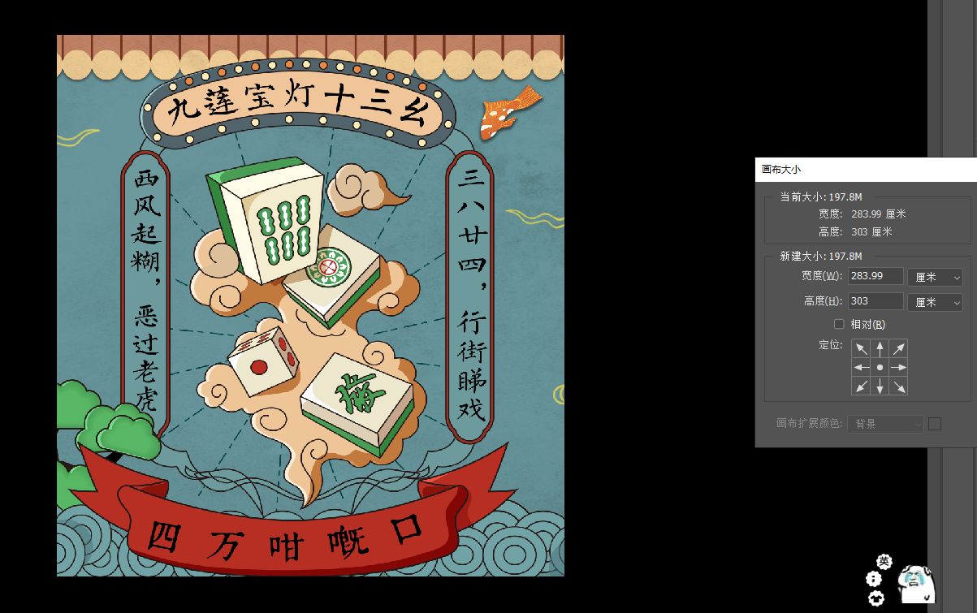The image size is (977, 613).
Task: Click the 高度 height input field
Action: point(875,300)
